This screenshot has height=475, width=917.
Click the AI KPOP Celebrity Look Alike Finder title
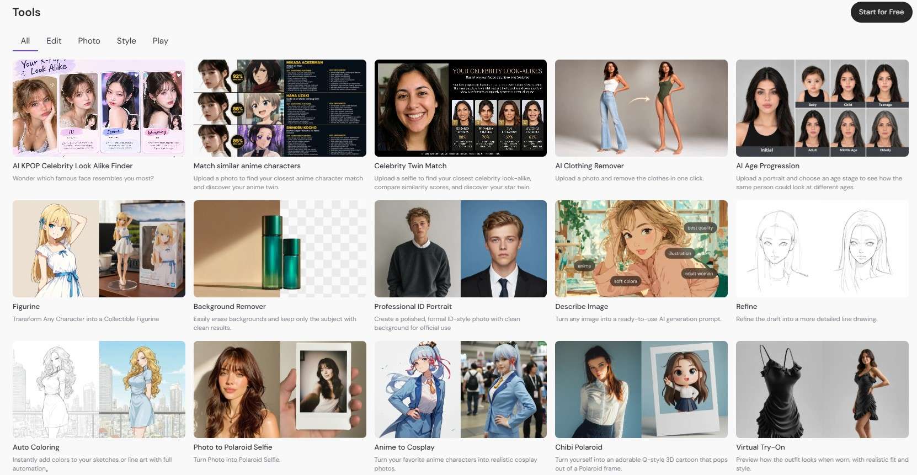[x=73, y=166]
